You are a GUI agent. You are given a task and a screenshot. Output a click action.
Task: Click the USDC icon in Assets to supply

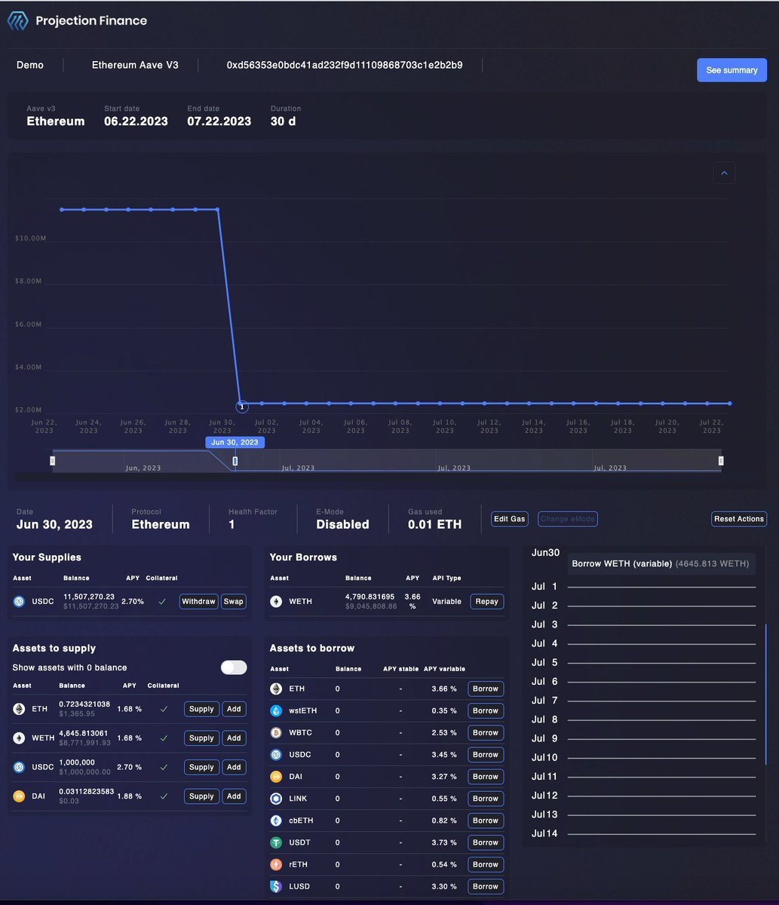[19, 767]
